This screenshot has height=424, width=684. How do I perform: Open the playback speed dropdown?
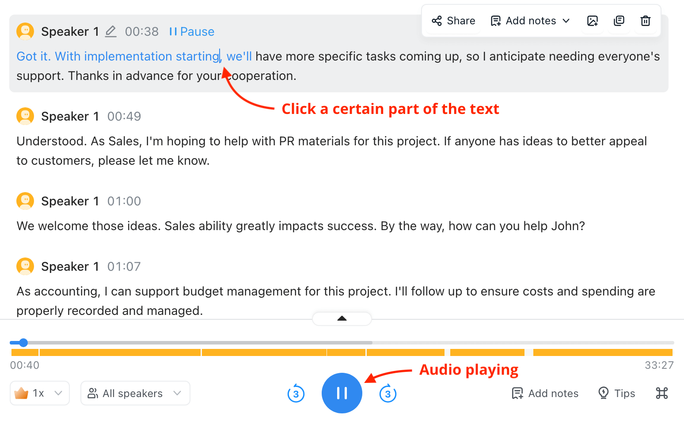[x=39, y=393]
